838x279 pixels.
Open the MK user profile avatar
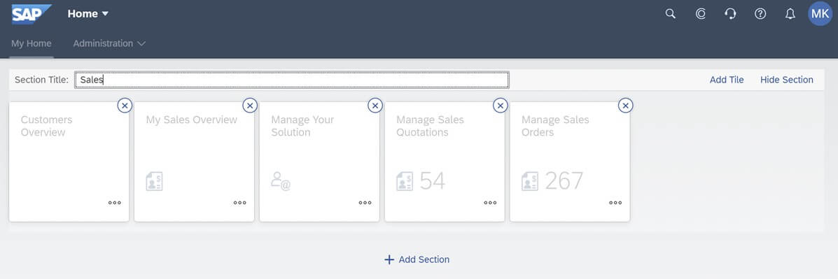(x=820, y=14)
